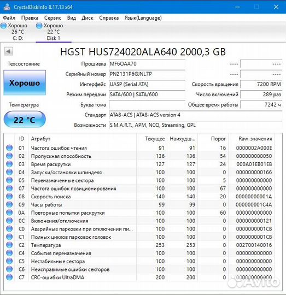
Task: Click the Хорошо health status button
Action: pyautogui.click(x=25, y=82)
